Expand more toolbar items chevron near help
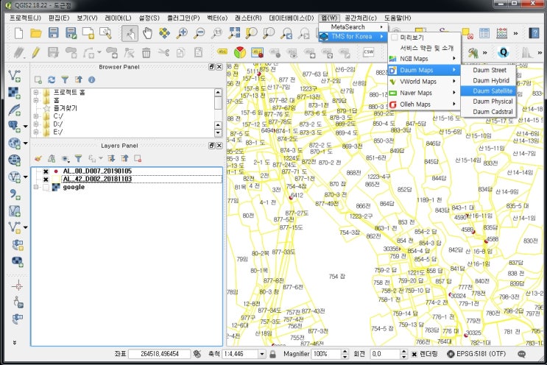The width and height of the screenshot is (547, 365). tap(515, 33)
